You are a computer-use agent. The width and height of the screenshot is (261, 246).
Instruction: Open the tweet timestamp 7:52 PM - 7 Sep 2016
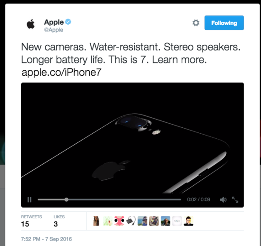46,239
